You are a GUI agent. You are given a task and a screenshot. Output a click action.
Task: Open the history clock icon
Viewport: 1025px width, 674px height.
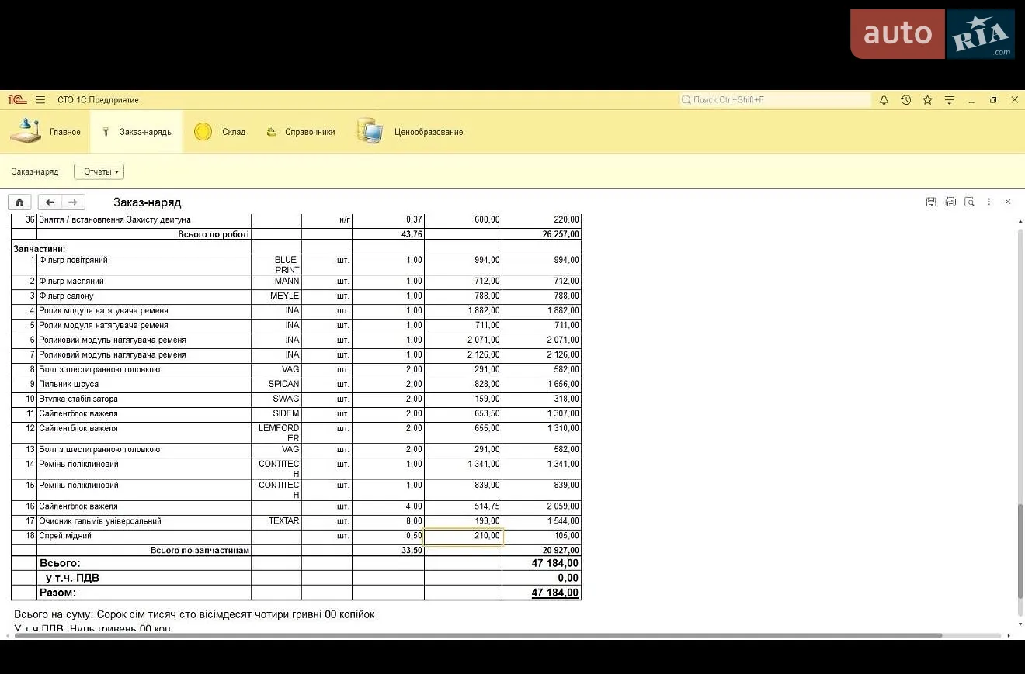tap(905, 100)
